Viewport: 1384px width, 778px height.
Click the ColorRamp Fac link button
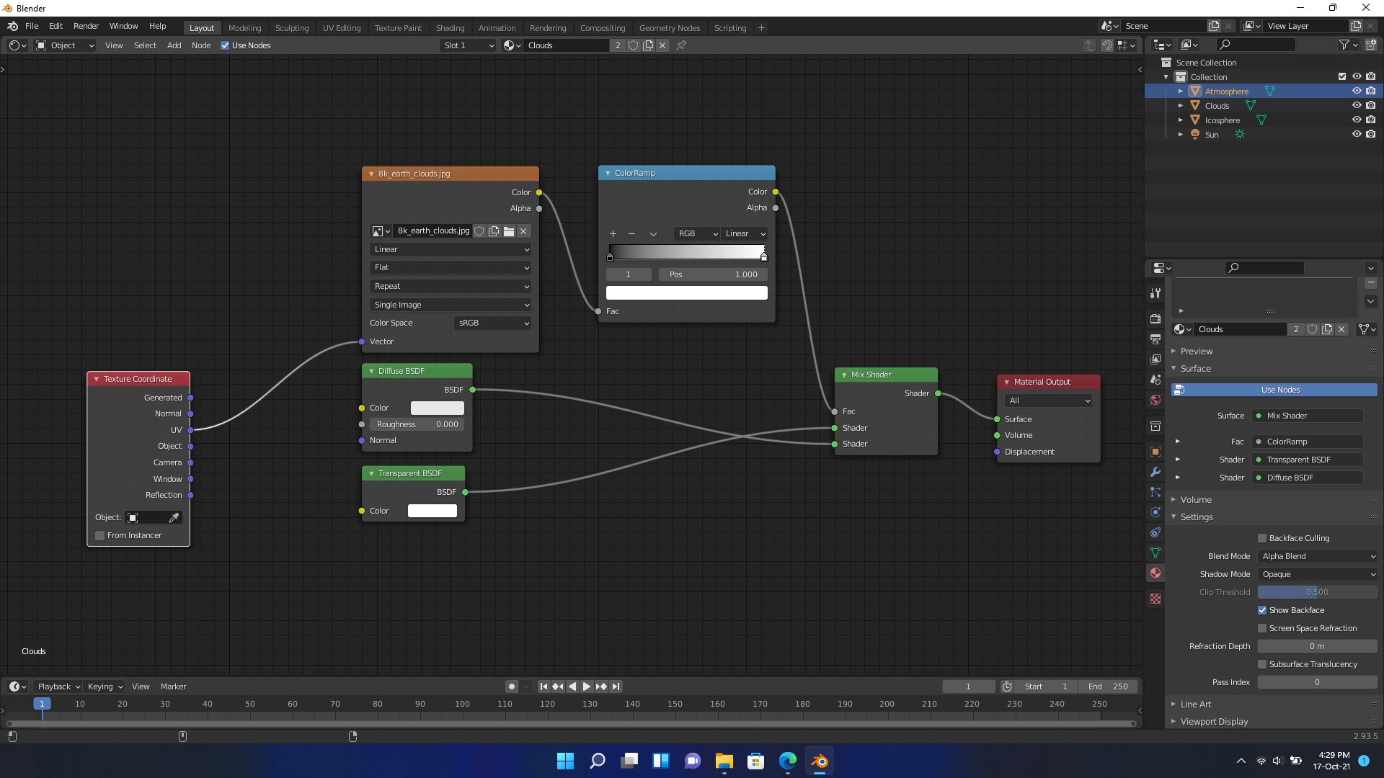[x=1308, y=442]
